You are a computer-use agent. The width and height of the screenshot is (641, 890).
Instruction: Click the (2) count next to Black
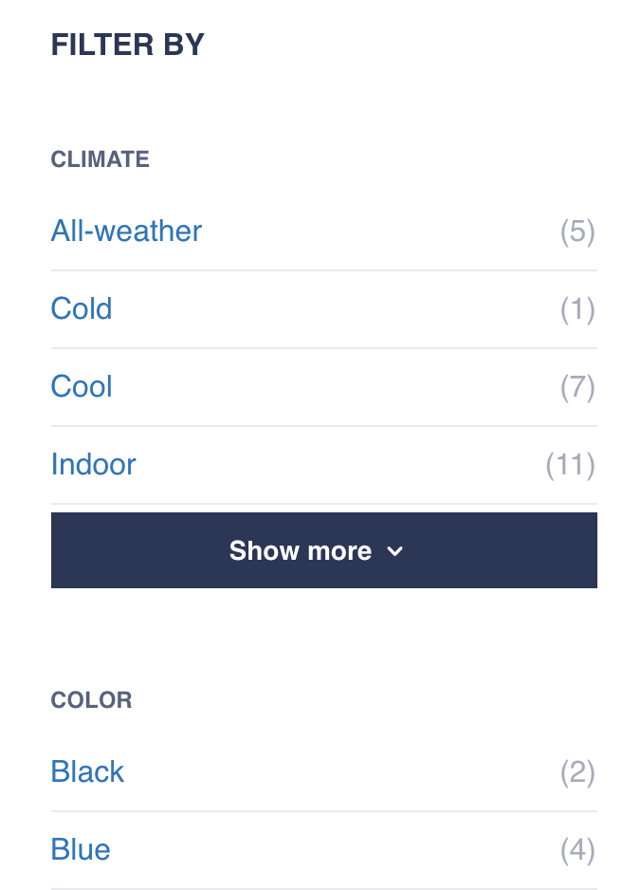[577, 772]
